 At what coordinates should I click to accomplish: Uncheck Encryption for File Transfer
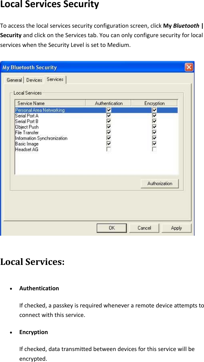pyautogui.click(x=154, y=133)
